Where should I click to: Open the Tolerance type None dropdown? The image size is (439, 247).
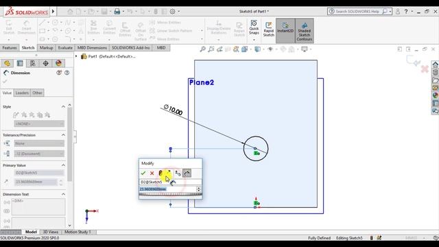click(x=39, y=143)
